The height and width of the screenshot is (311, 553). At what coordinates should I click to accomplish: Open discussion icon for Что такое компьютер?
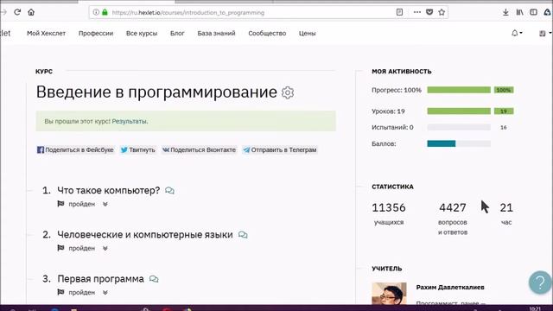pyautogui.click(x=169, y=191)
